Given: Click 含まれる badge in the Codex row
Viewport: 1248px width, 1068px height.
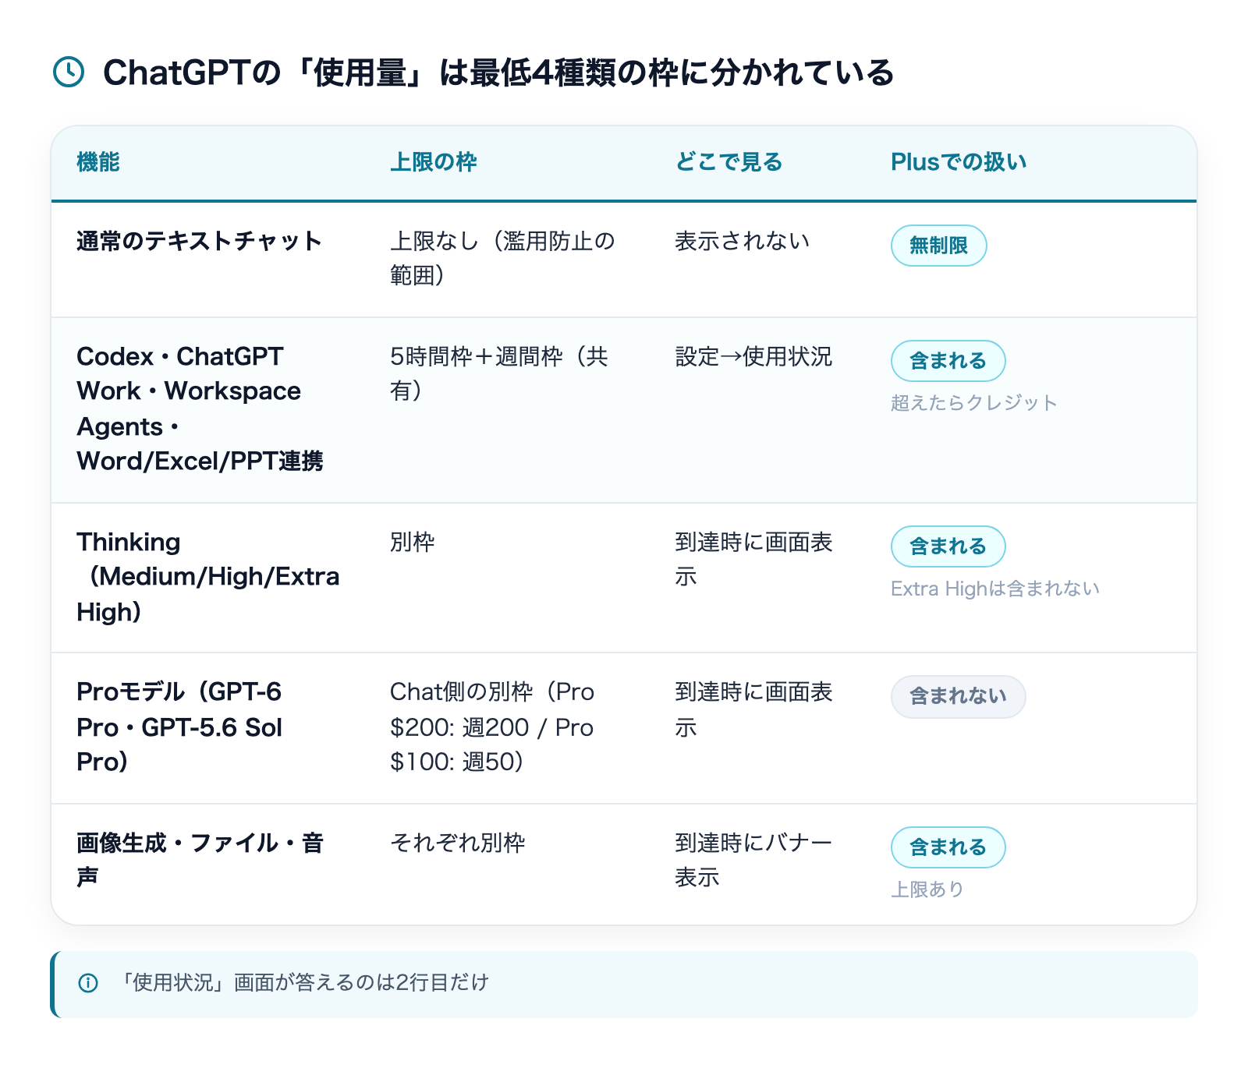Looking at the screenshot, I should pyautogui.click(x=948, y=361).
